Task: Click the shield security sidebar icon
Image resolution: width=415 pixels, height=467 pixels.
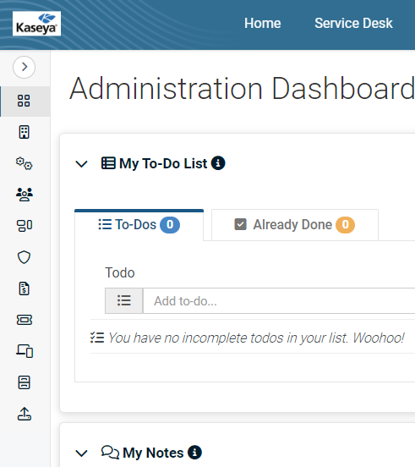Action: tap(25, 257)
